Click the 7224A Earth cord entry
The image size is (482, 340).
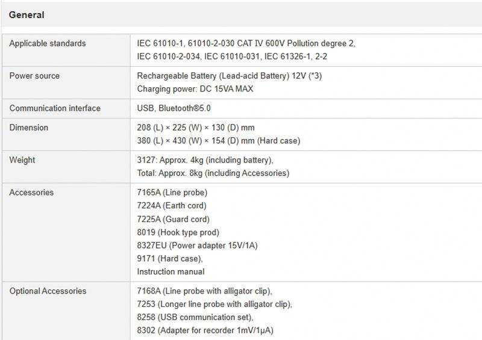pos(172,206)
